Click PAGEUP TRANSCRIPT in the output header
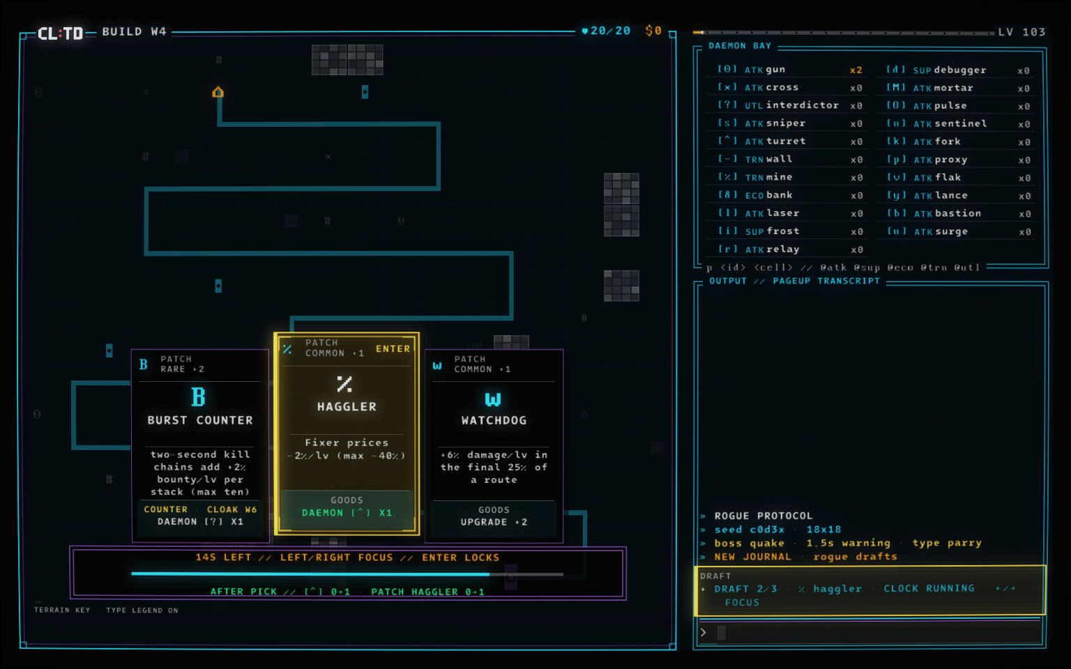The width and height of the screenshot is (1071, 669). coord(826,281)
